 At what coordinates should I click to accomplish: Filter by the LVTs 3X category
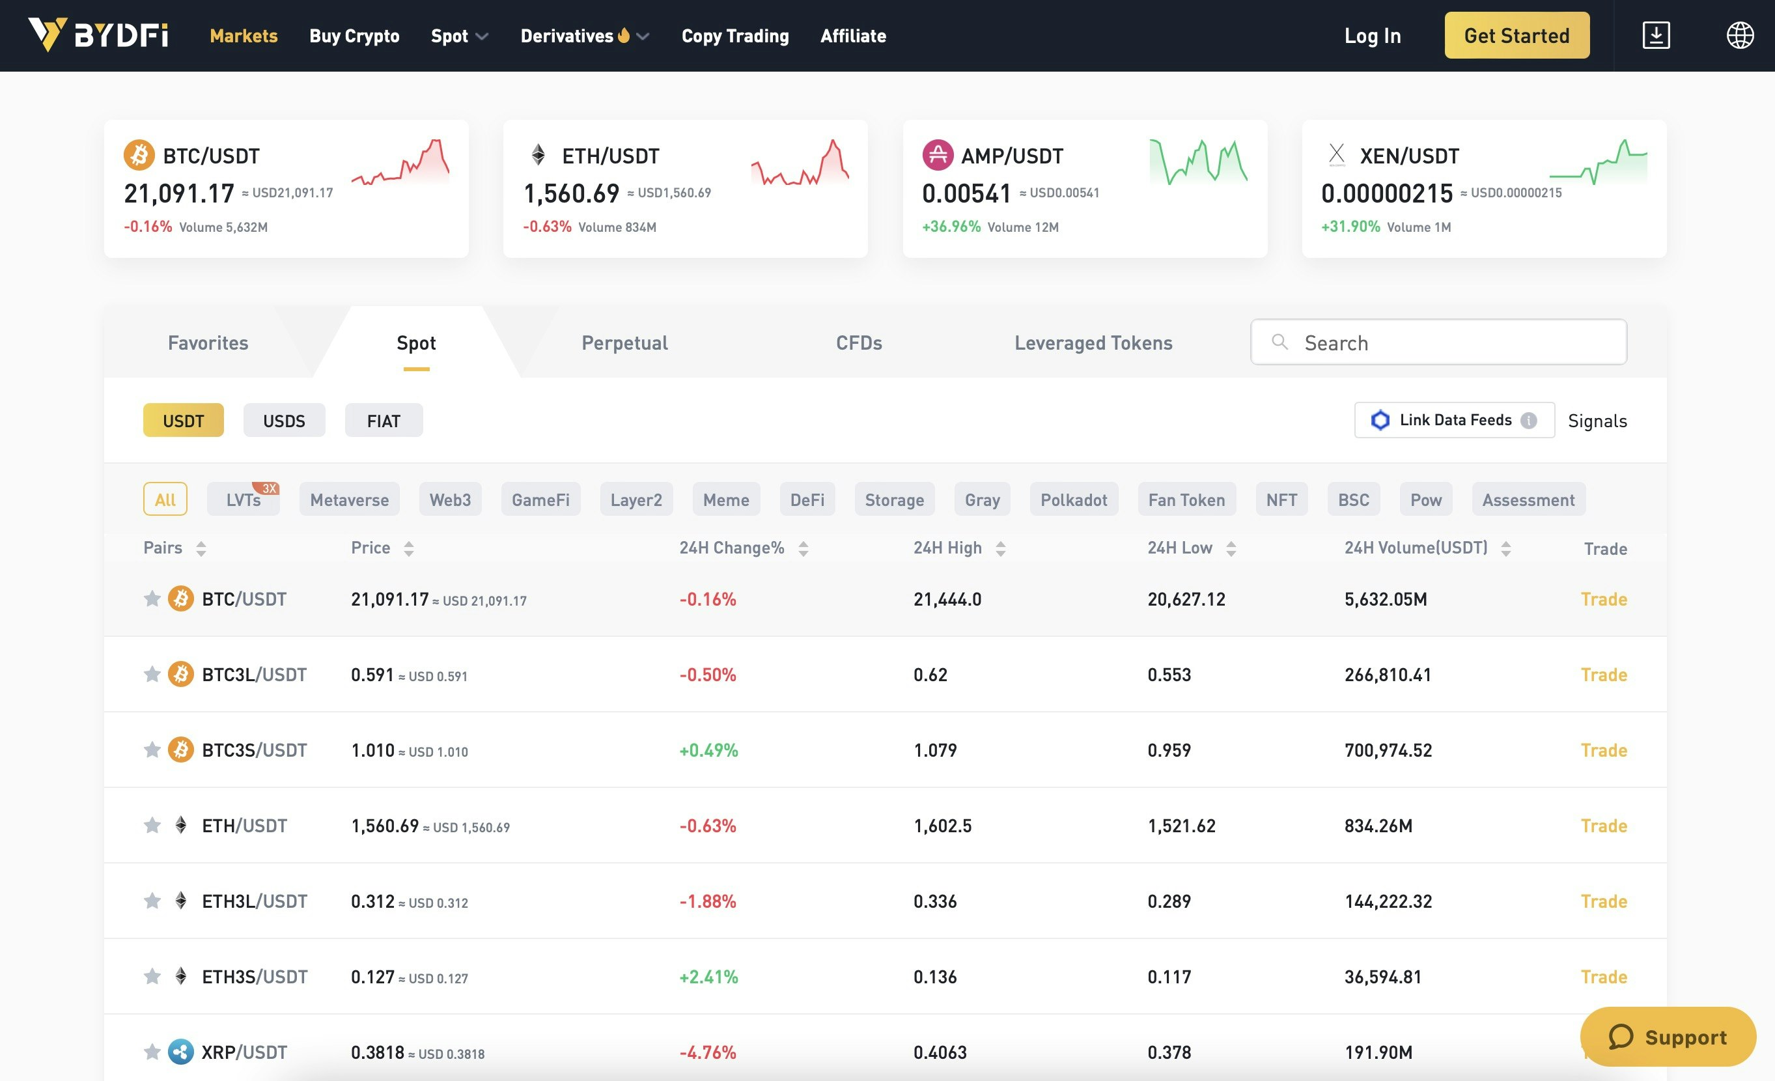point(243,499)
